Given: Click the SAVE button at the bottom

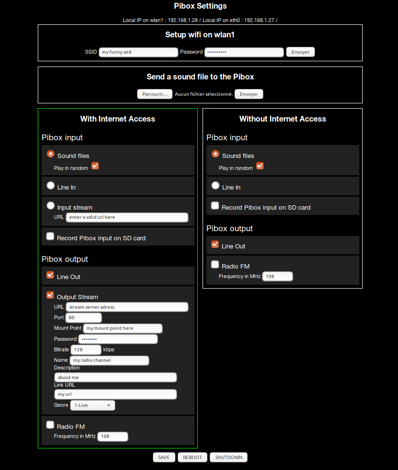Looking at the screenshot, I should click(164, 457).
